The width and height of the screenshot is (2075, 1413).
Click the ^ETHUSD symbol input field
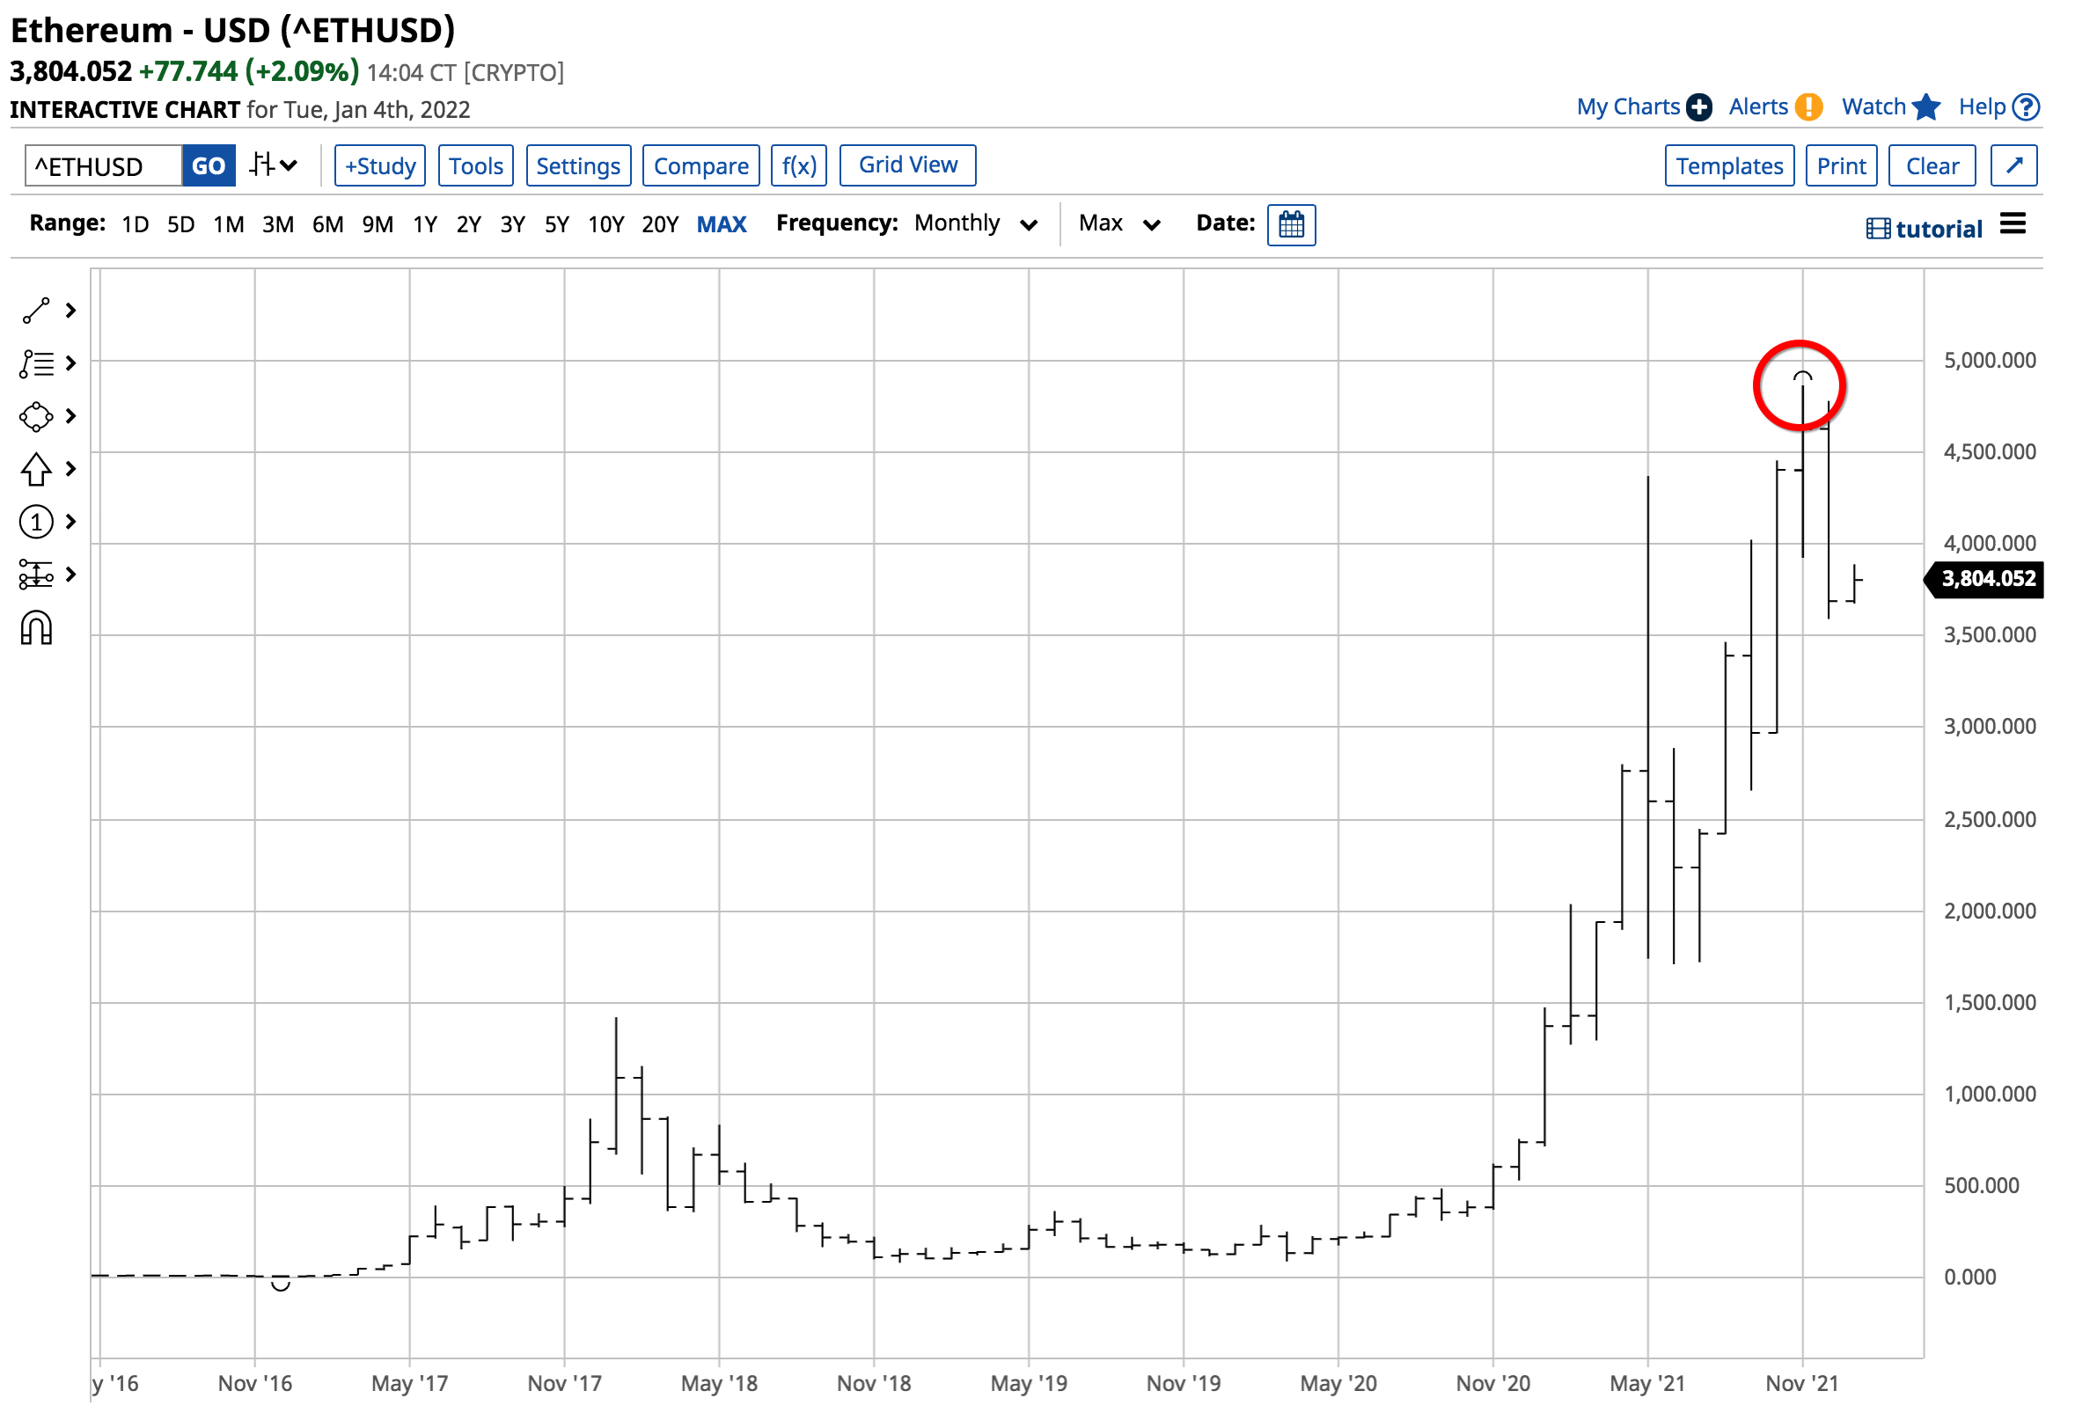click(104, 167)
